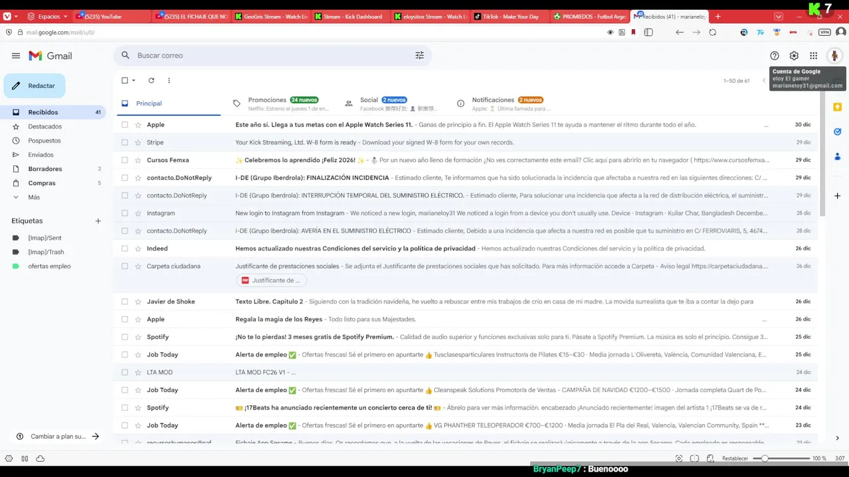Click the browser address bar URL

pos(60,32)
